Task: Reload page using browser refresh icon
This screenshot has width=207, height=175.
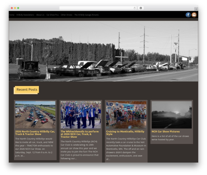Action: (x=135, y=8)
